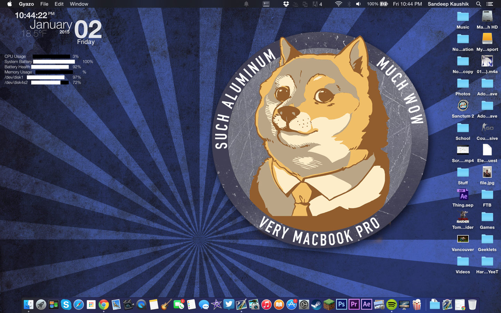
Task: Open the Sandeep Kaushik user menu
Action: 448,4
